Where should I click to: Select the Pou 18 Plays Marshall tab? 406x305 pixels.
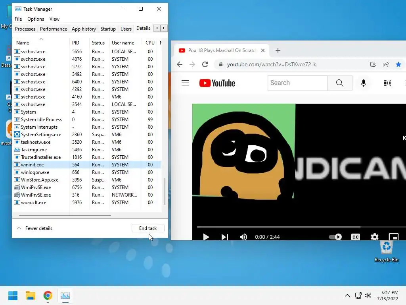point(222,50)
